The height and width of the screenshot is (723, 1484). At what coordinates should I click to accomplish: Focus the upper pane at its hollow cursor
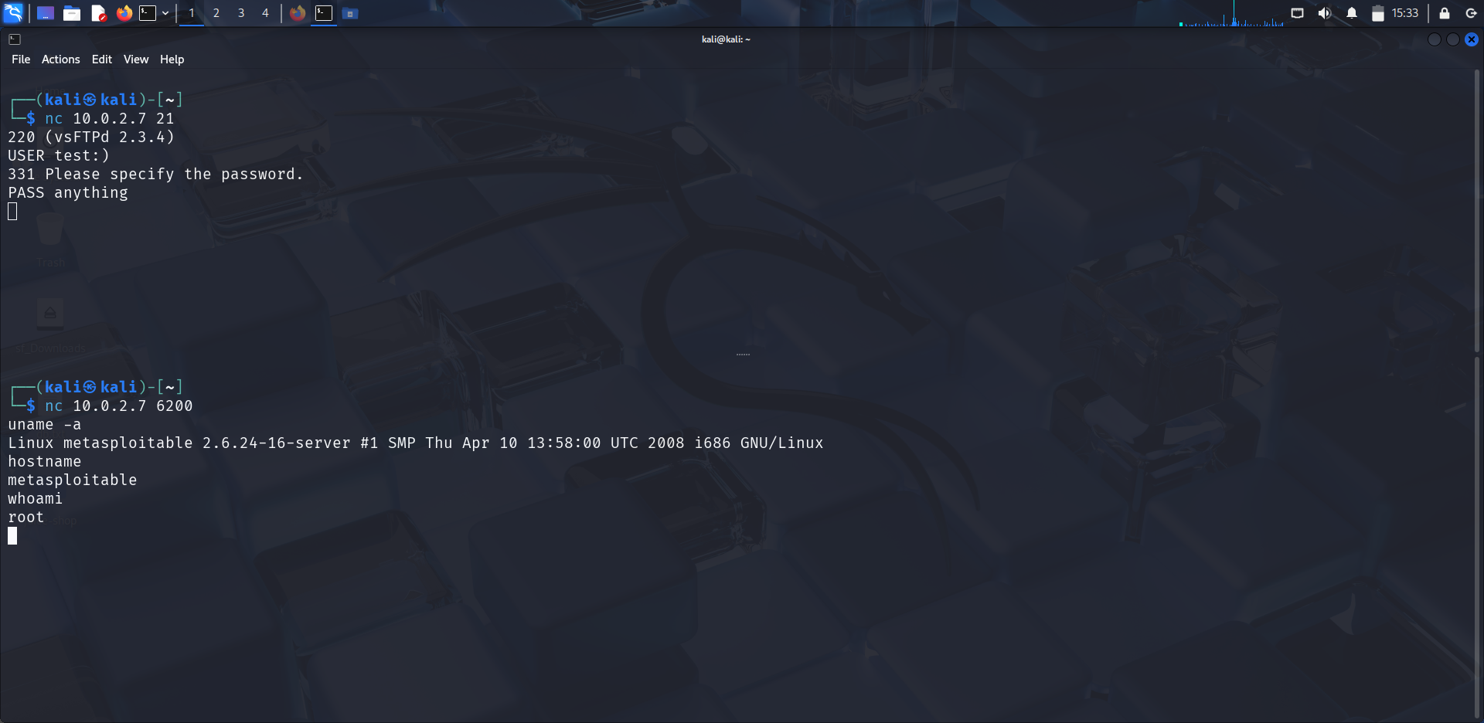(x=12, y=212)
